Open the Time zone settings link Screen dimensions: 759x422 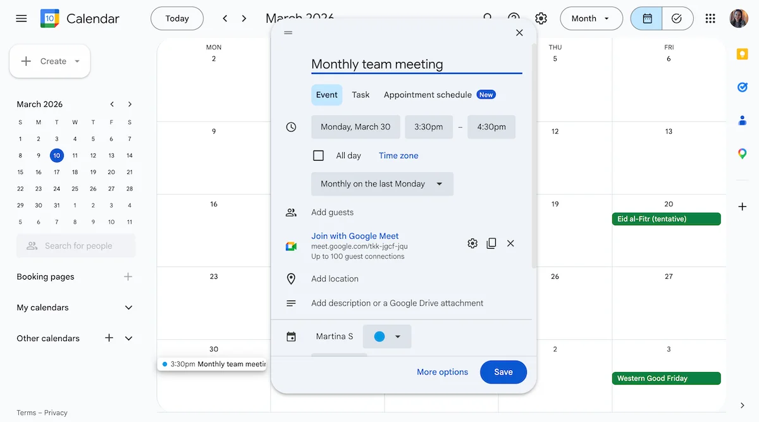398,155
